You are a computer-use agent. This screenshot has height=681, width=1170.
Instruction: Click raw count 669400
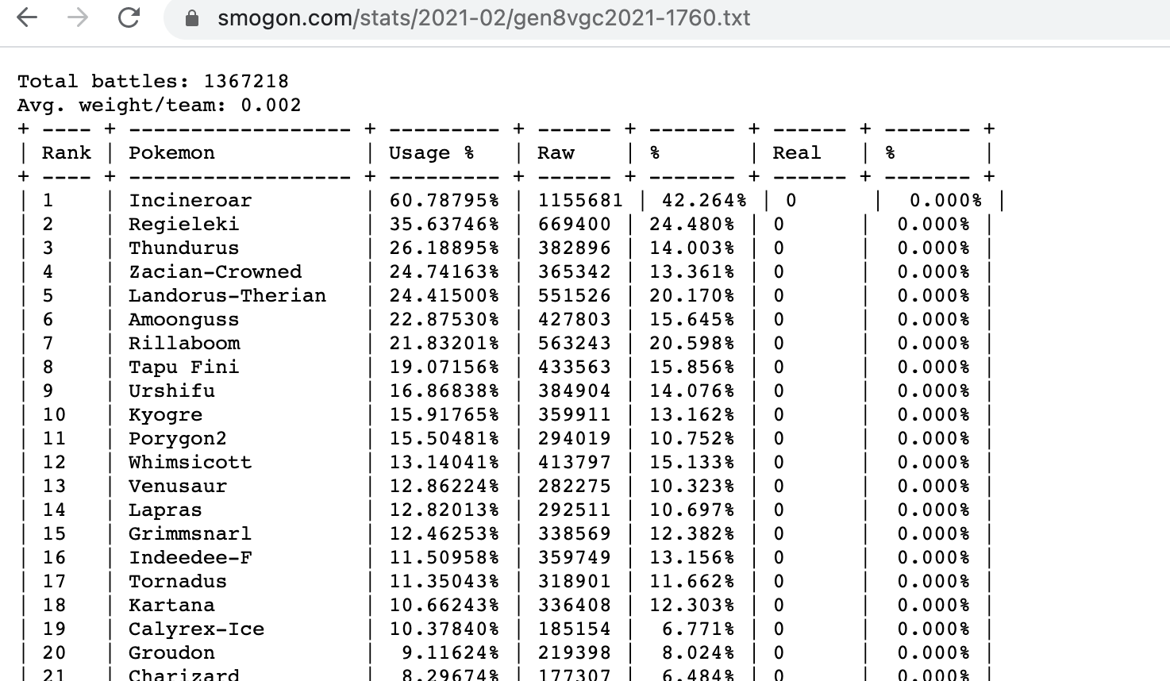(574, 224)
